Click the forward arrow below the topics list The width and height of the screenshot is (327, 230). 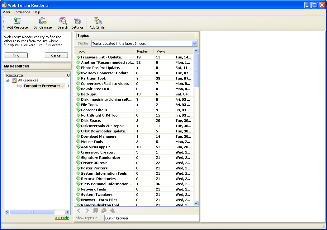tap(87, 211)
